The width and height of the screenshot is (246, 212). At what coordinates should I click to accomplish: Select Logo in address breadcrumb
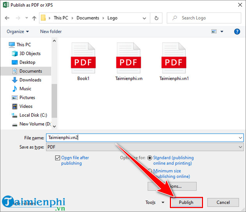112,18
